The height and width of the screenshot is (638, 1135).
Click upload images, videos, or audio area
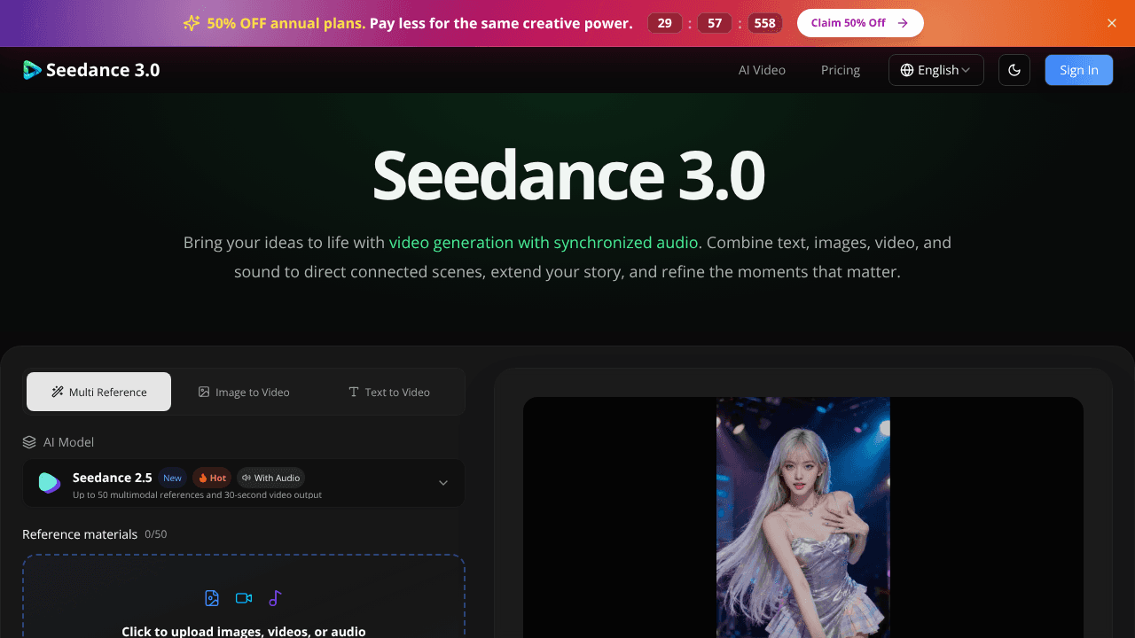tap(244, 596)
